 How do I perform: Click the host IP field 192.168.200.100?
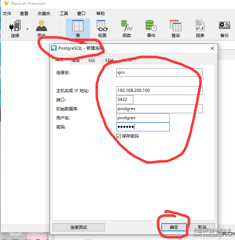[x=160, y=90]
